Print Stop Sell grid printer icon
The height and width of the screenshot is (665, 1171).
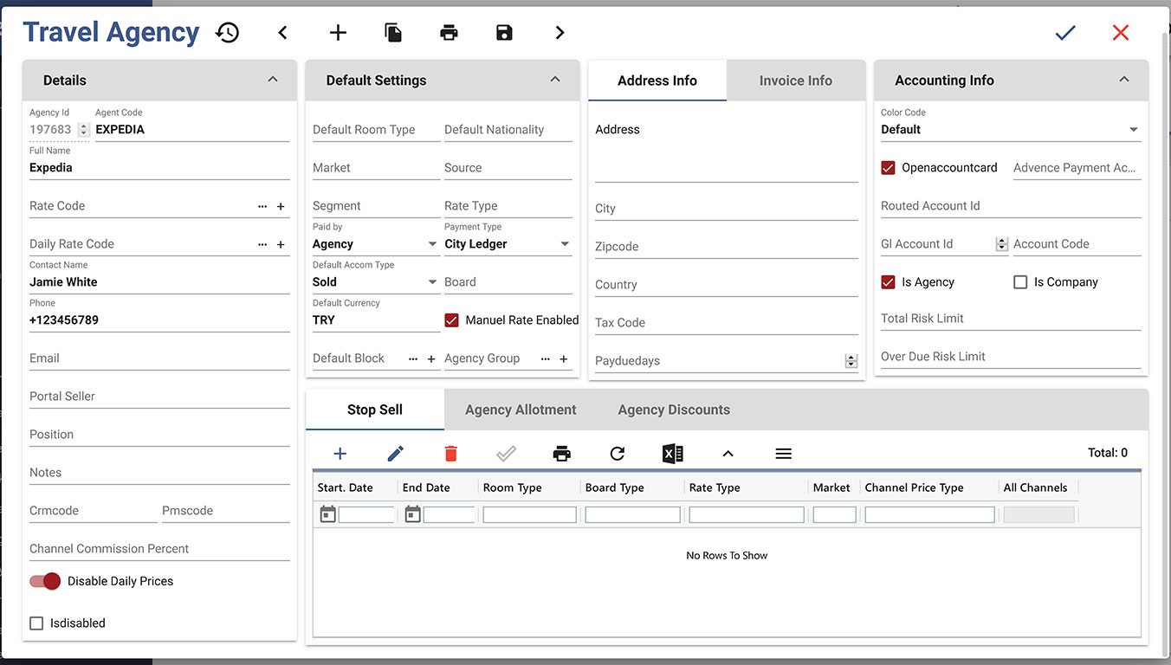coord(562,454)
